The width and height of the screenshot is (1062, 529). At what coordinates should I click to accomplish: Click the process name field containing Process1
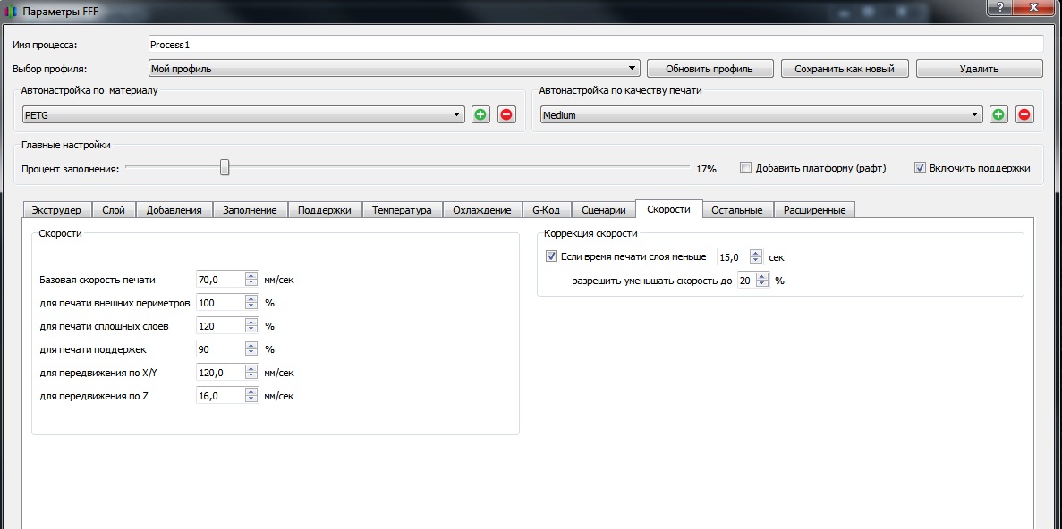(595, 44)
